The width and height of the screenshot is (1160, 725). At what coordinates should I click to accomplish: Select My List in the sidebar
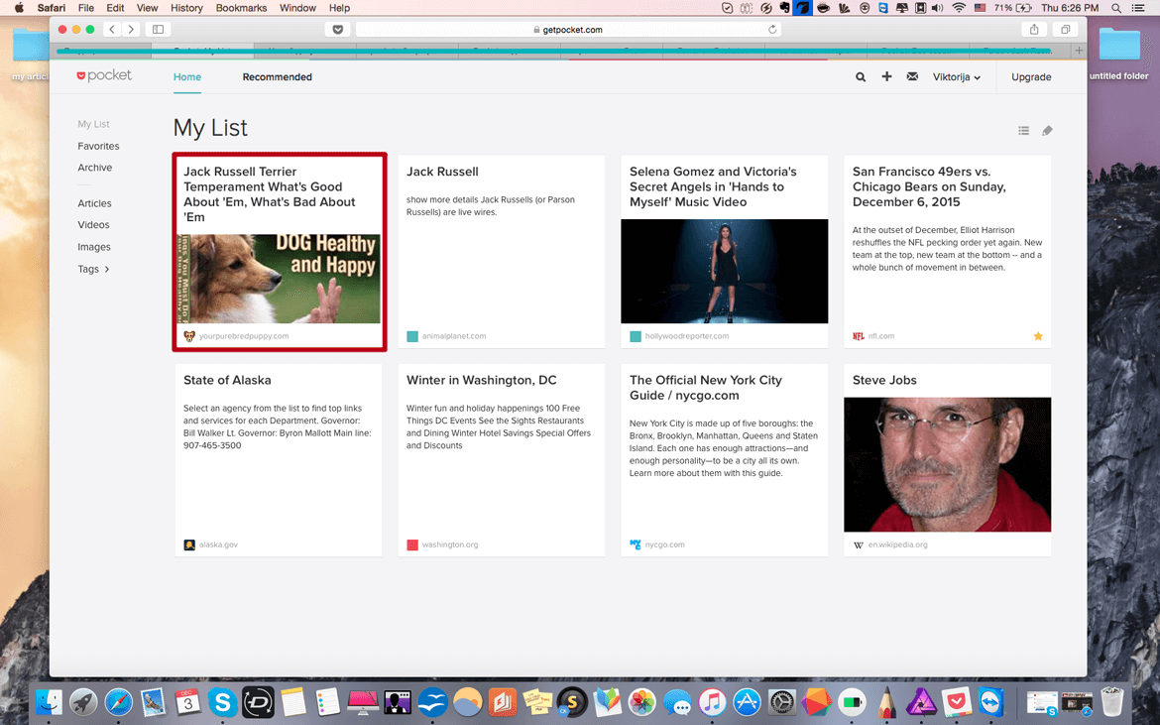[x=93, y=124]
